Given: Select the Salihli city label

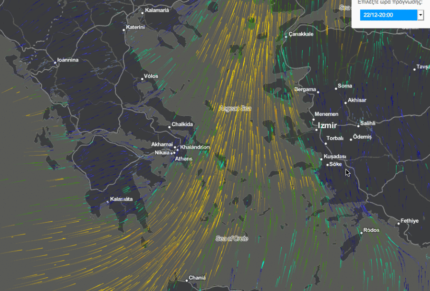Looking at the screenshot, I should tap(368, 123).
